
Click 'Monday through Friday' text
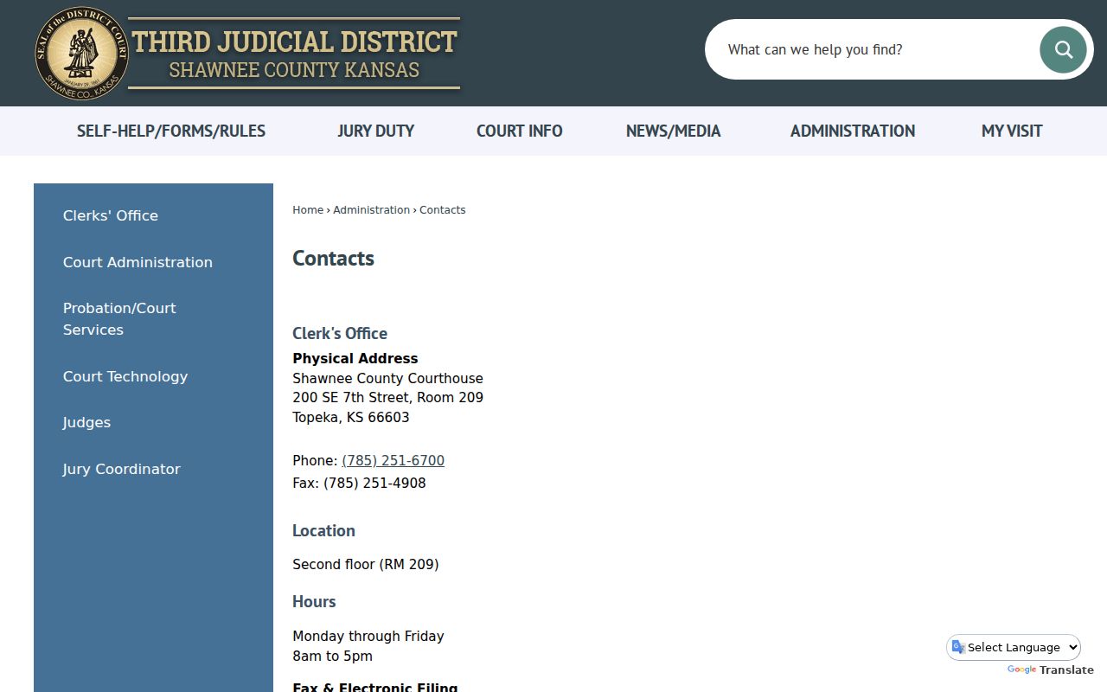[368, 636]
